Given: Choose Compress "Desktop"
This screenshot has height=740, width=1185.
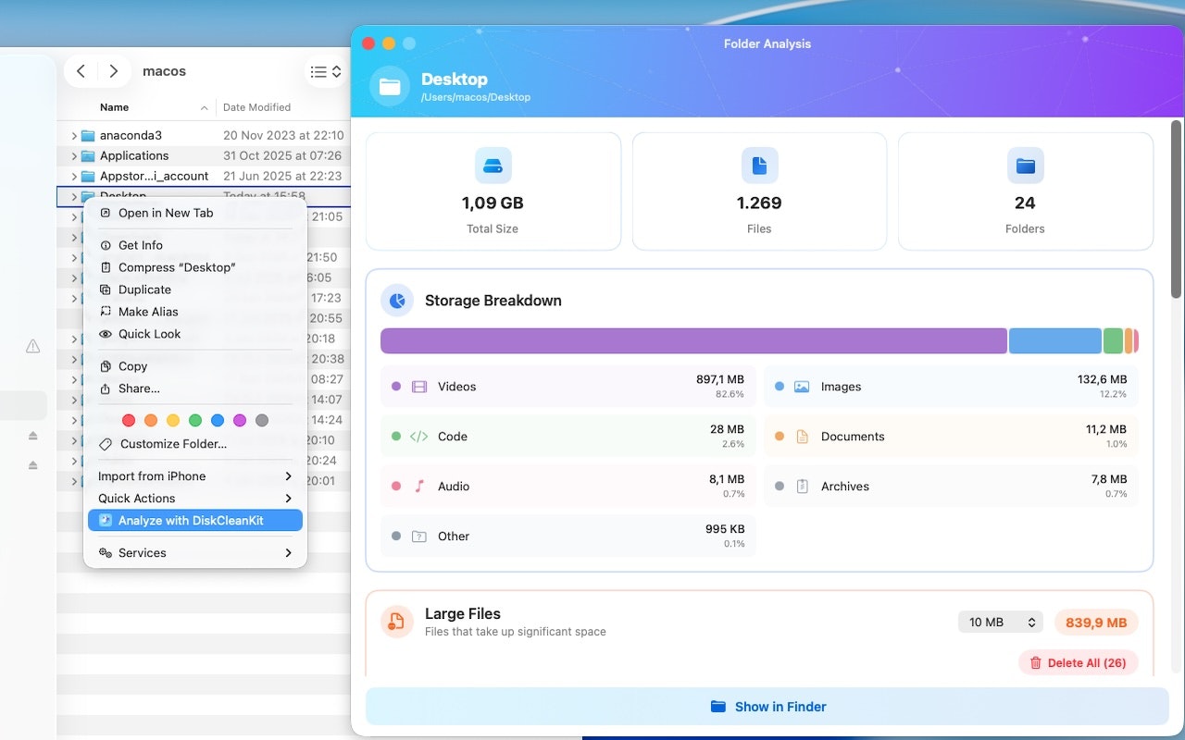Looking at the screenshot, I should 195,267.
